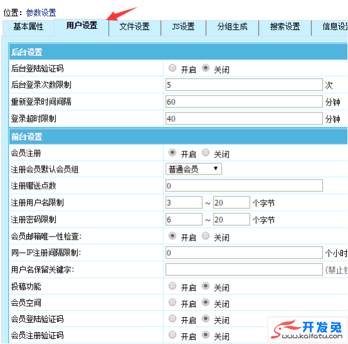Enable 会员空间 via the 开启 radio
Image resolution: width=348 pixels, height=344 pixels.
[x=173, y=302]
